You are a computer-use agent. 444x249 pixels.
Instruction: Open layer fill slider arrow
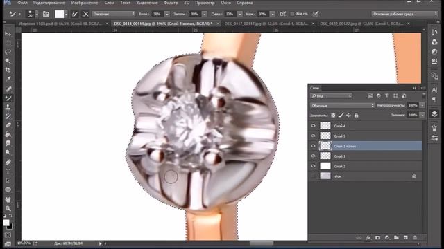tap(422, 115)
